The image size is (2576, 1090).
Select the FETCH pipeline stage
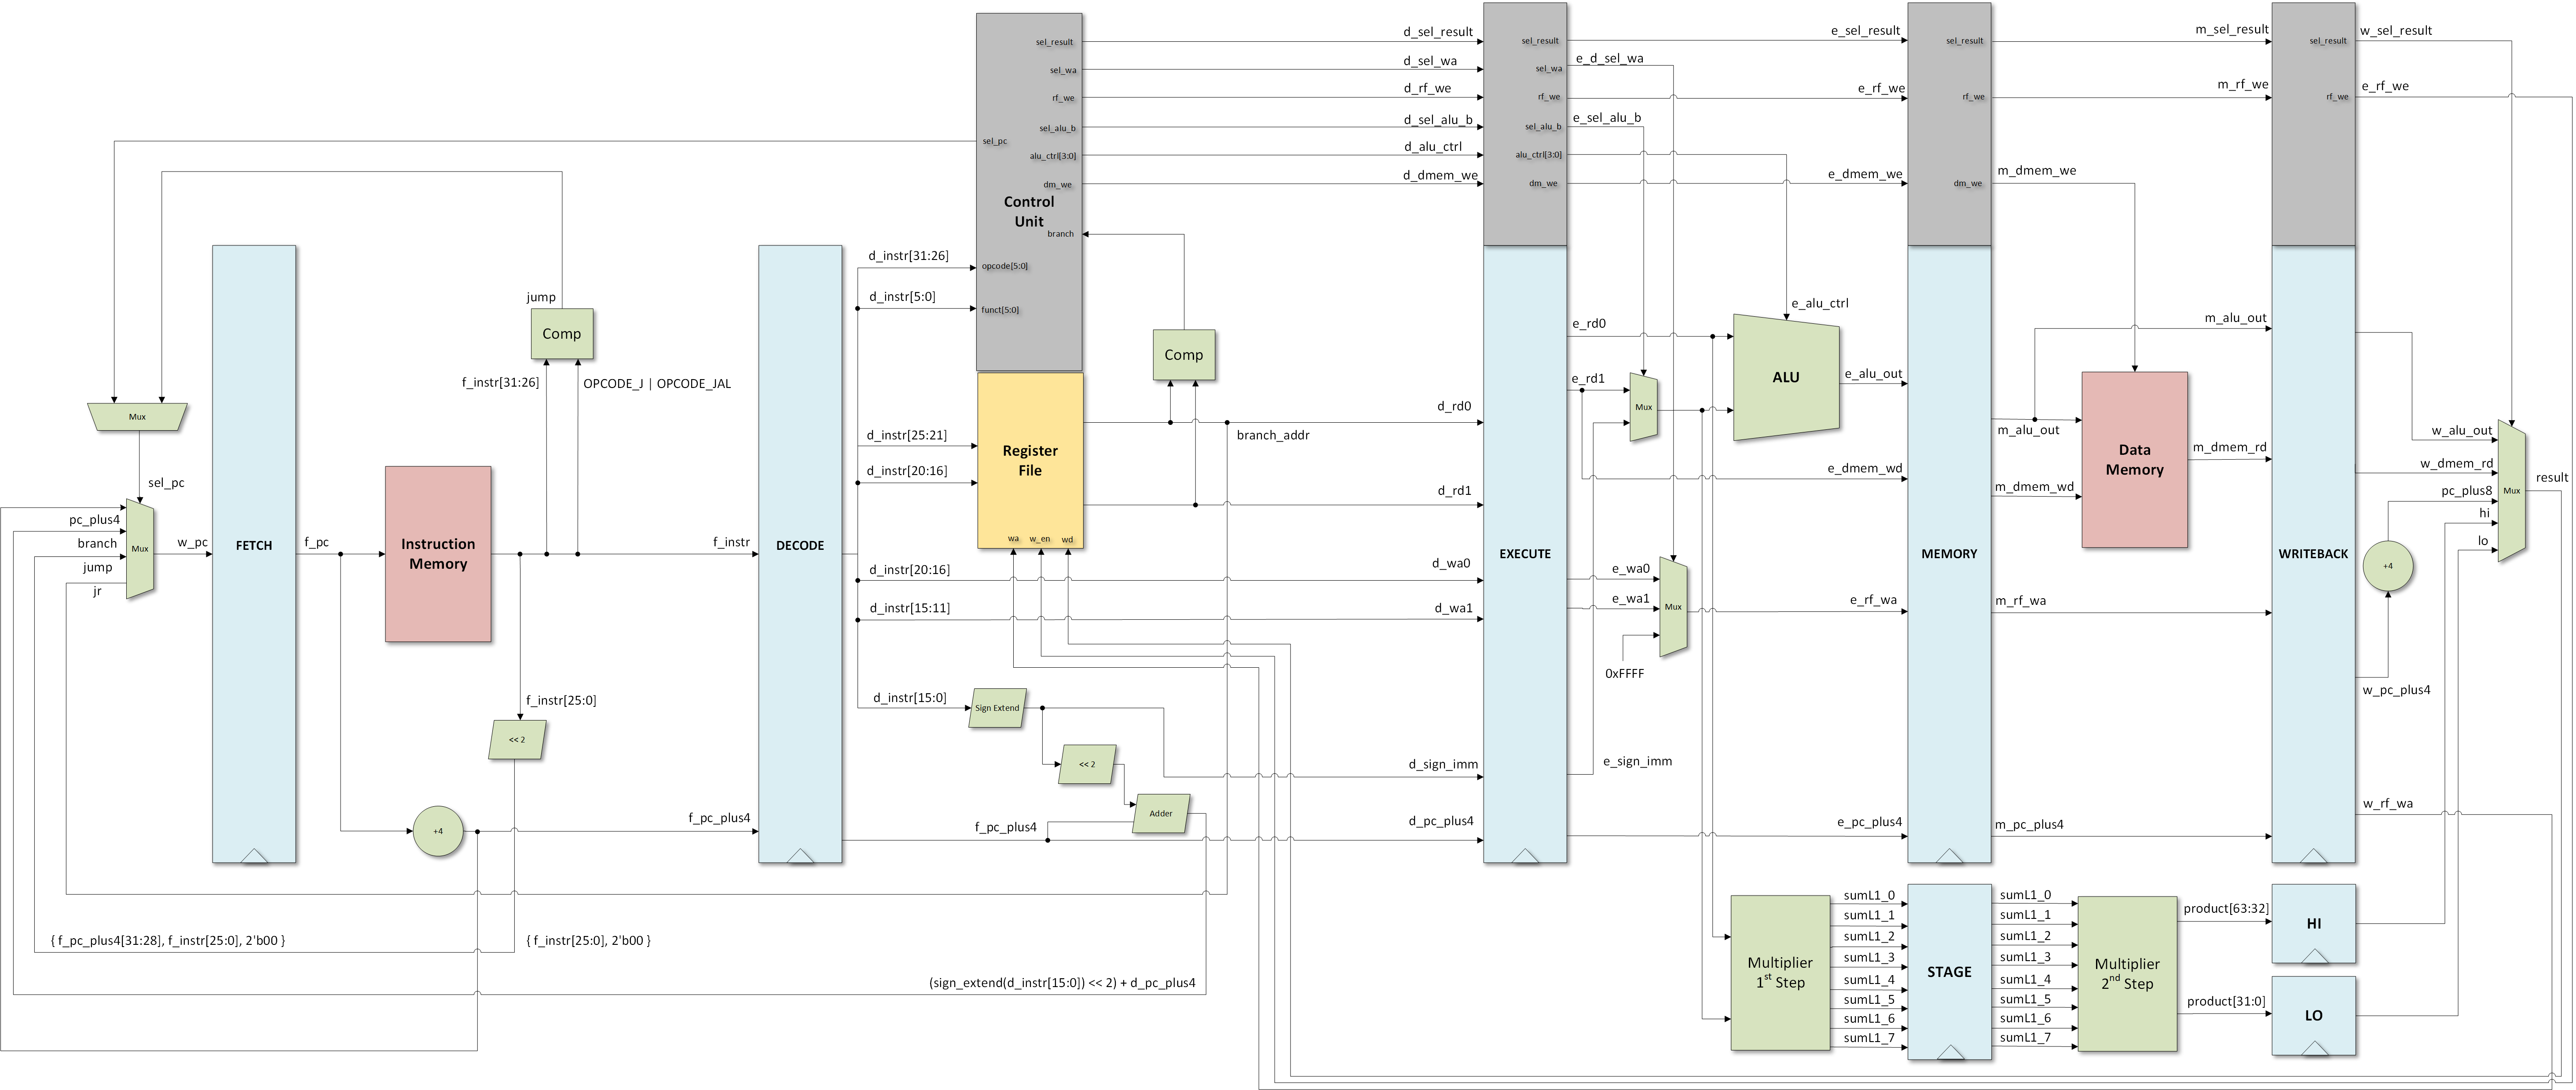tap(254, 546)
